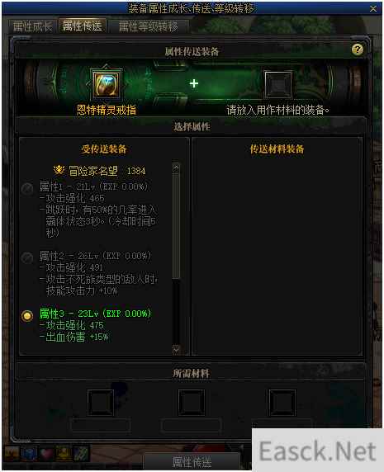The image size is (384, 472).
Task: Click the pink heart icon in bottom bar
Action: [x=46, y=454]
